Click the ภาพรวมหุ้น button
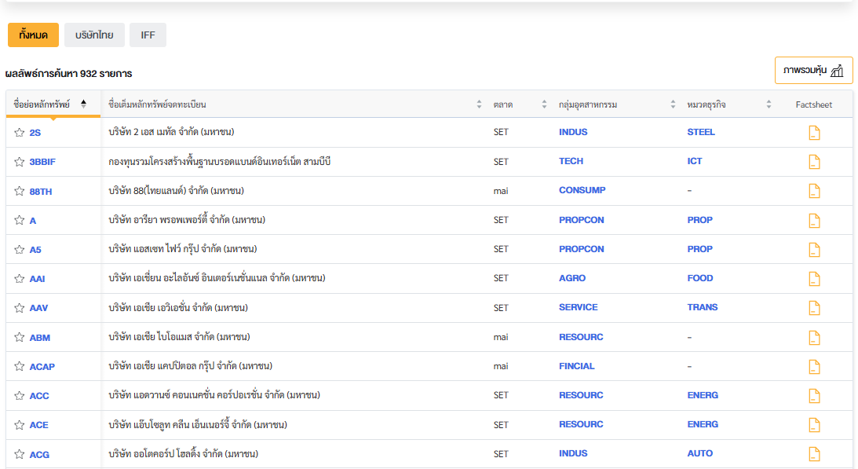 pos(813,71)
